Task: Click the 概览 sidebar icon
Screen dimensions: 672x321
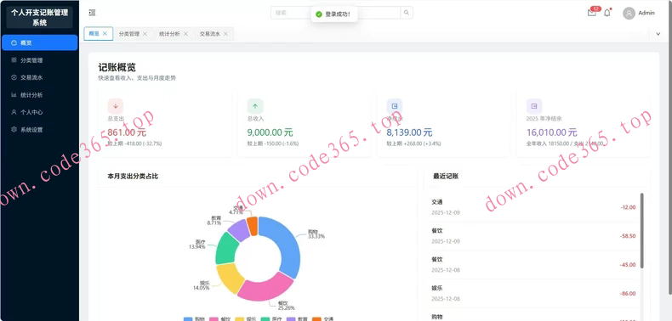Action: (x=14, y=42)
